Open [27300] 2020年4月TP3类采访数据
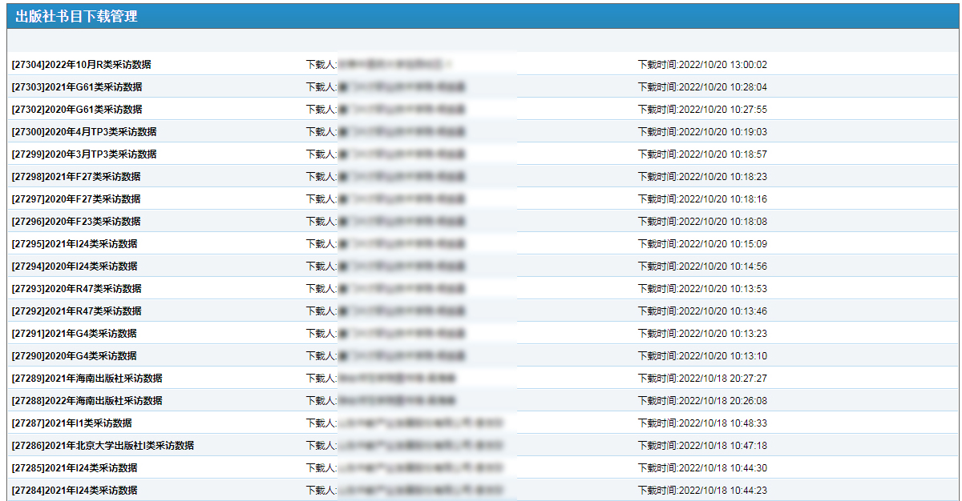Viewport: 962px width, 501px height. (84, 132)
